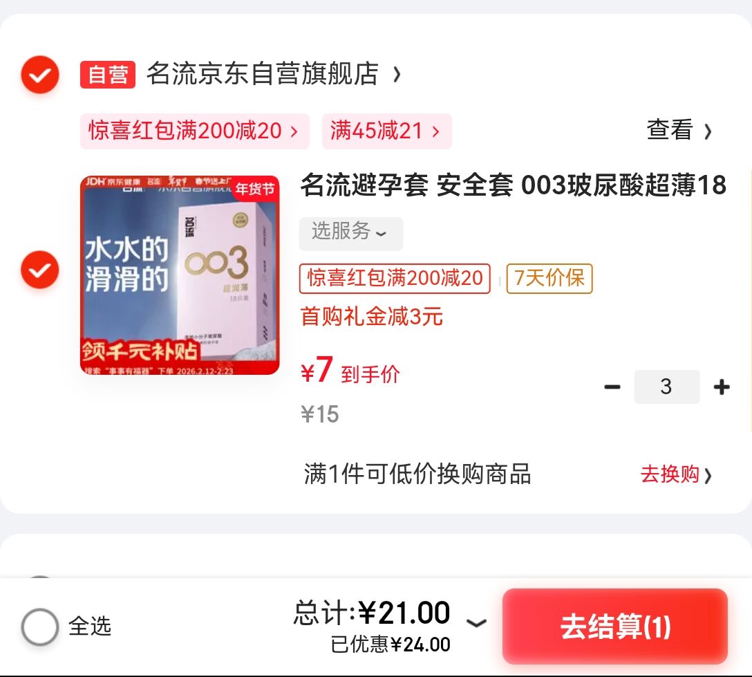Tap 去换购 to exchange-purchase
Image resolution: width=752 pixels, height=677 pixels.
click(x=676, y=474)
